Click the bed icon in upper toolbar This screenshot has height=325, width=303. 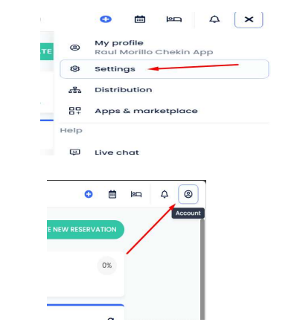174,19
